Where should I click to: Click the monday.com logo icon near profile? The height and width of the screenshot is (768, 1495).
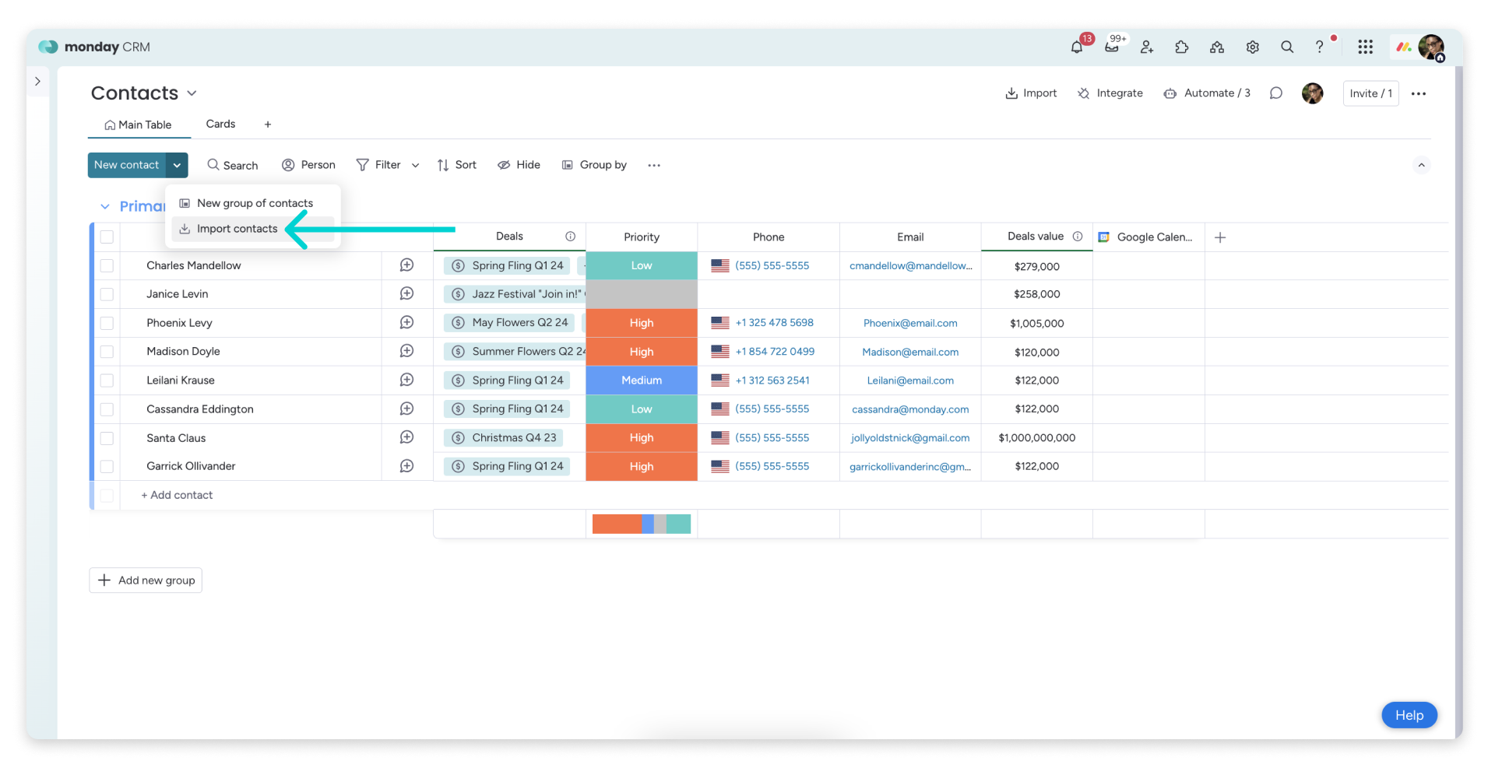1404,47
